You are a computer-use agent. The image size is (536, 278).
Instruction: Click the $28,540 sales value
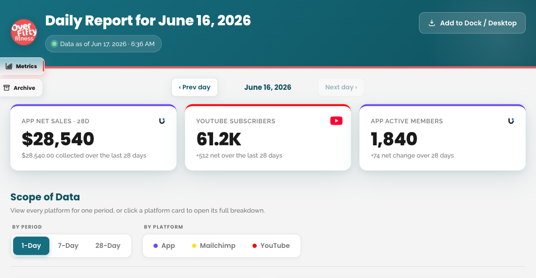[58, 139]
